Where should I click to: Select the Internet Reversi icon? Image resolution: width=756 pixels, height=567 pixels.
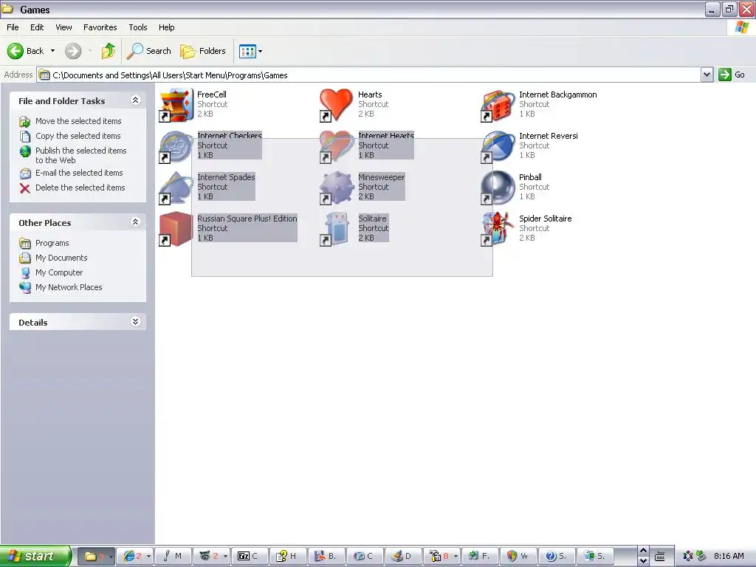498,146
